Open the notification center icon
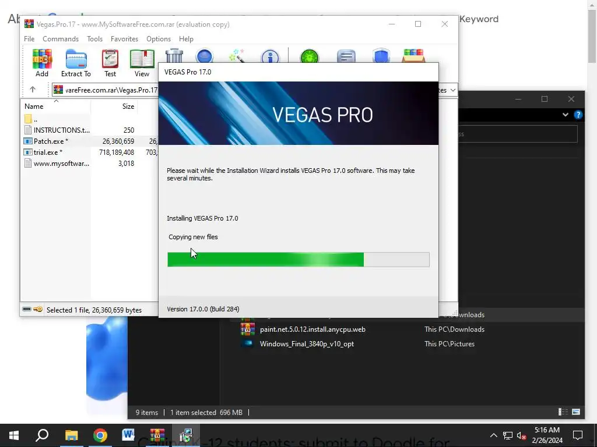Screen dimensions: 597x447 578,435
